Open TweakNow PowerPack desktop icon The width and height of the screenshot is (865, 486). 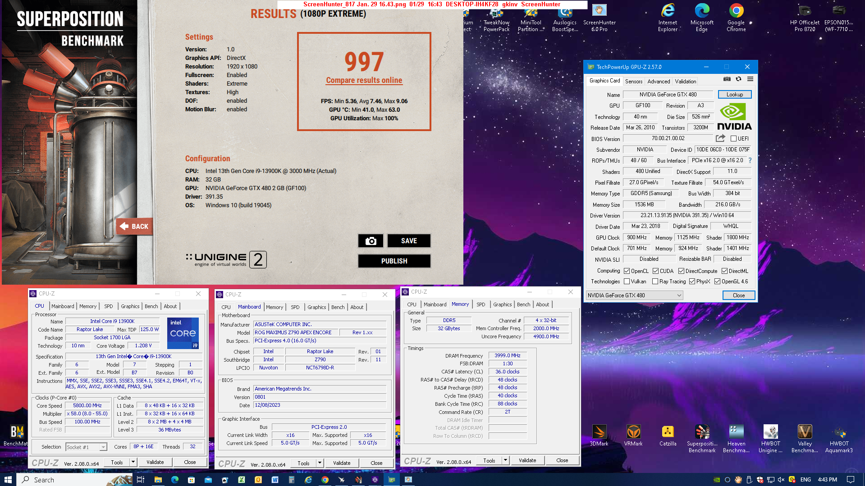click(x=497, y=18)
